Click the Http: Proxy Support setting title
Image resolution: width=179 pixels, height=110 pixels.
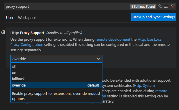[27, 33]
